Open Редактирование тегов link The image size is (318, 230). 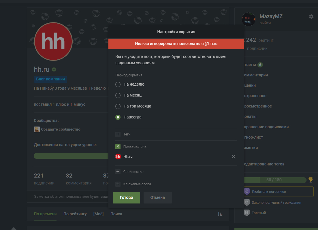pos(264,164)
